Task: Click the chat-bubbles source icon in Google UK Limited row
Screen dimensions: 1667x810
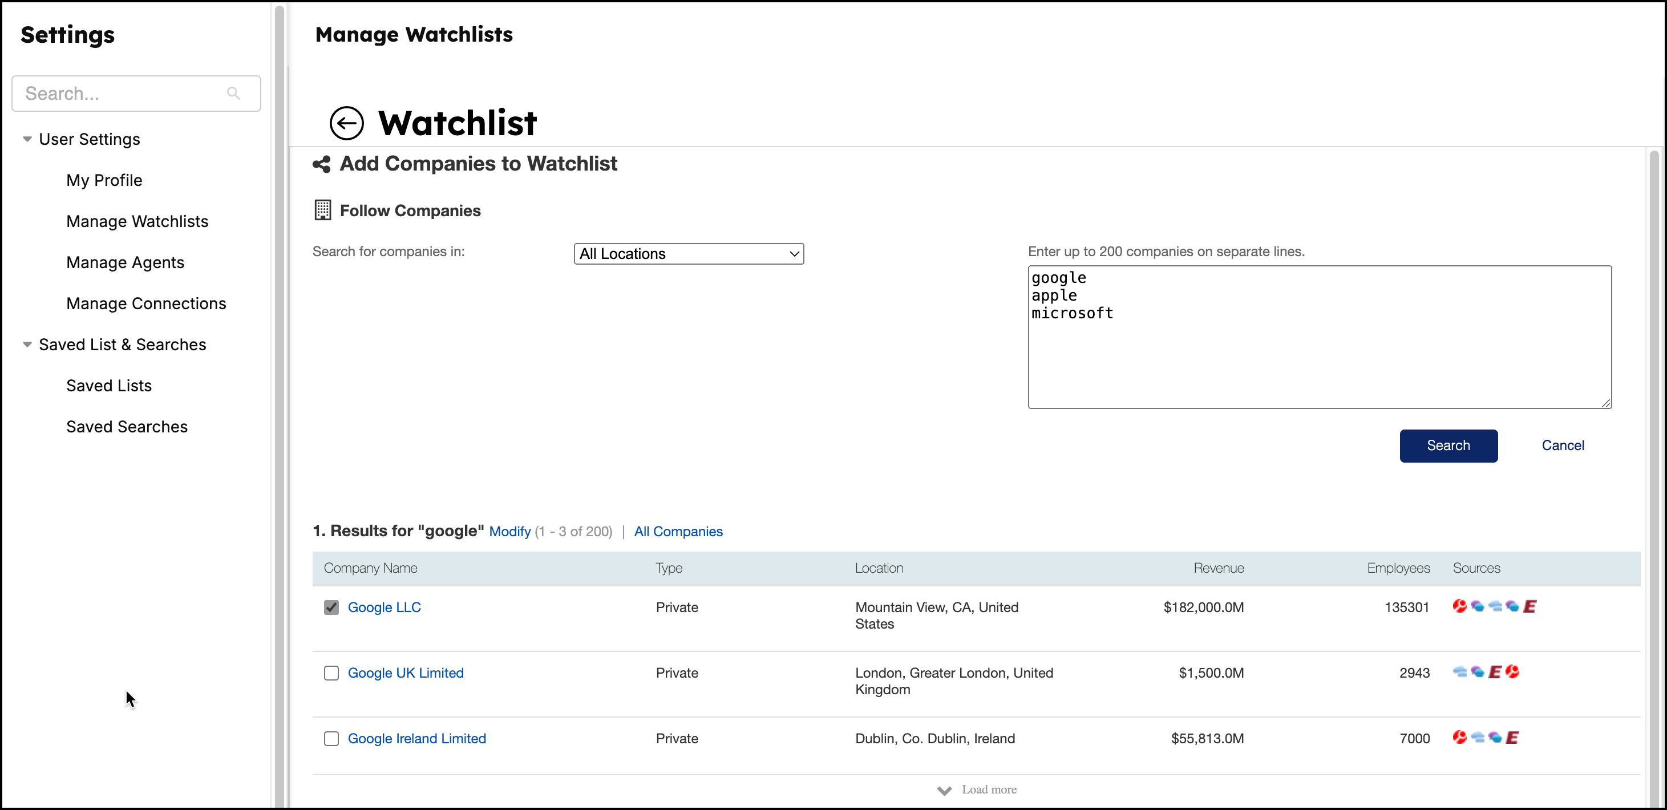Action: click(x=1477, y=672)
